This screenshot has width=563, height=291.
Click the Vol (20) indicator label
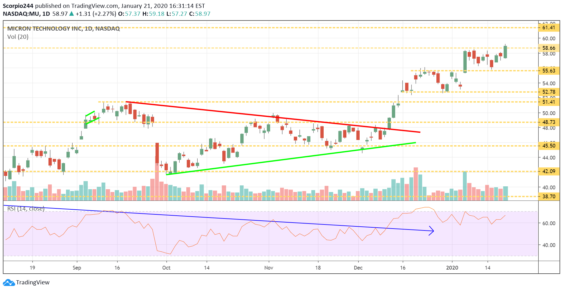[18, 37]
